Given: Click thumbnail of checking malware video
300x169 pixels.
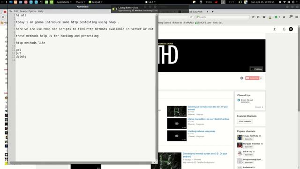Looking at the screenshot, I should point(177,136).
